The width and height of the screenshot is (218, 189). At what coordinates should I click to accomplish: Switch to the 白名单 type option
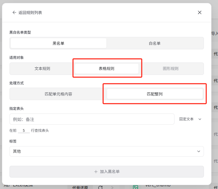point(155,43)
